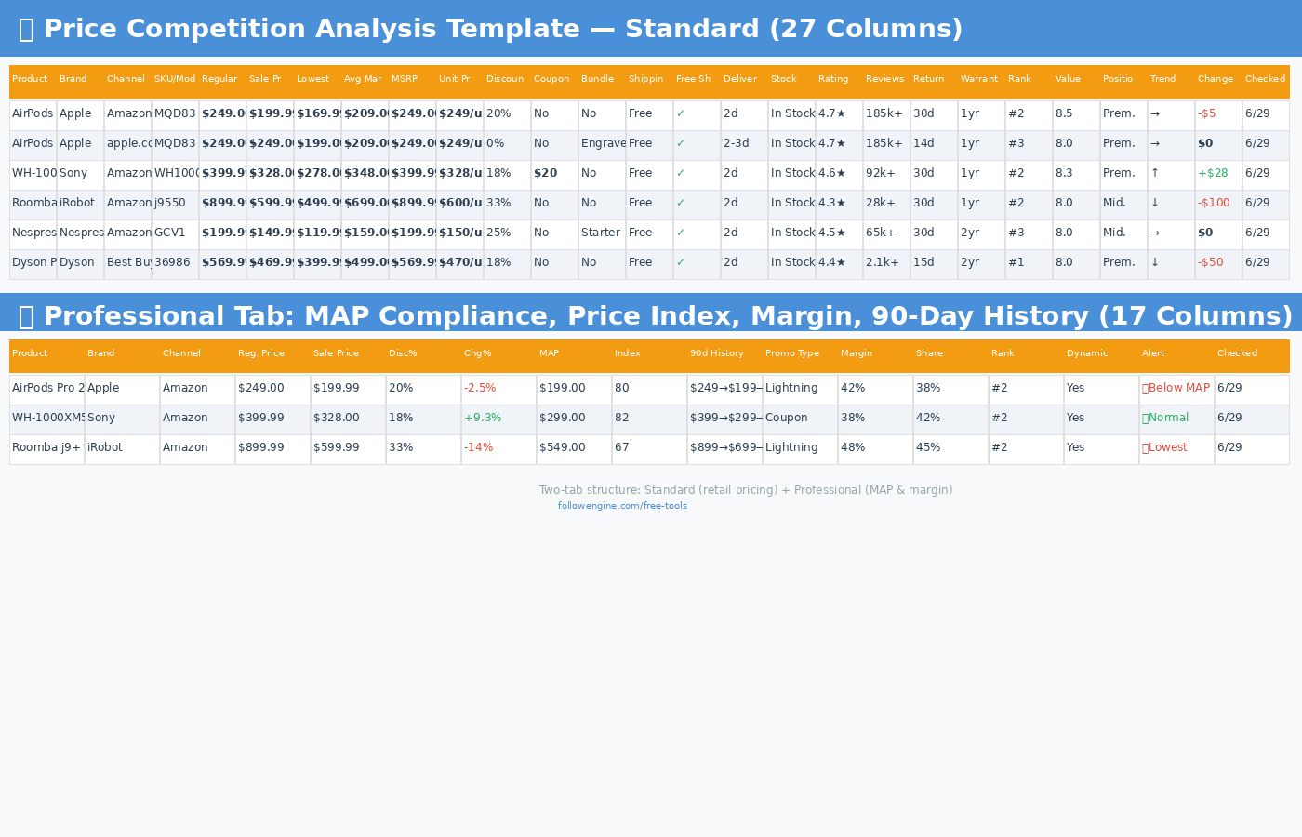
Task: Click the Free Sh checkmark in apple.co AirPods row
Action: (x=680, y=144)
